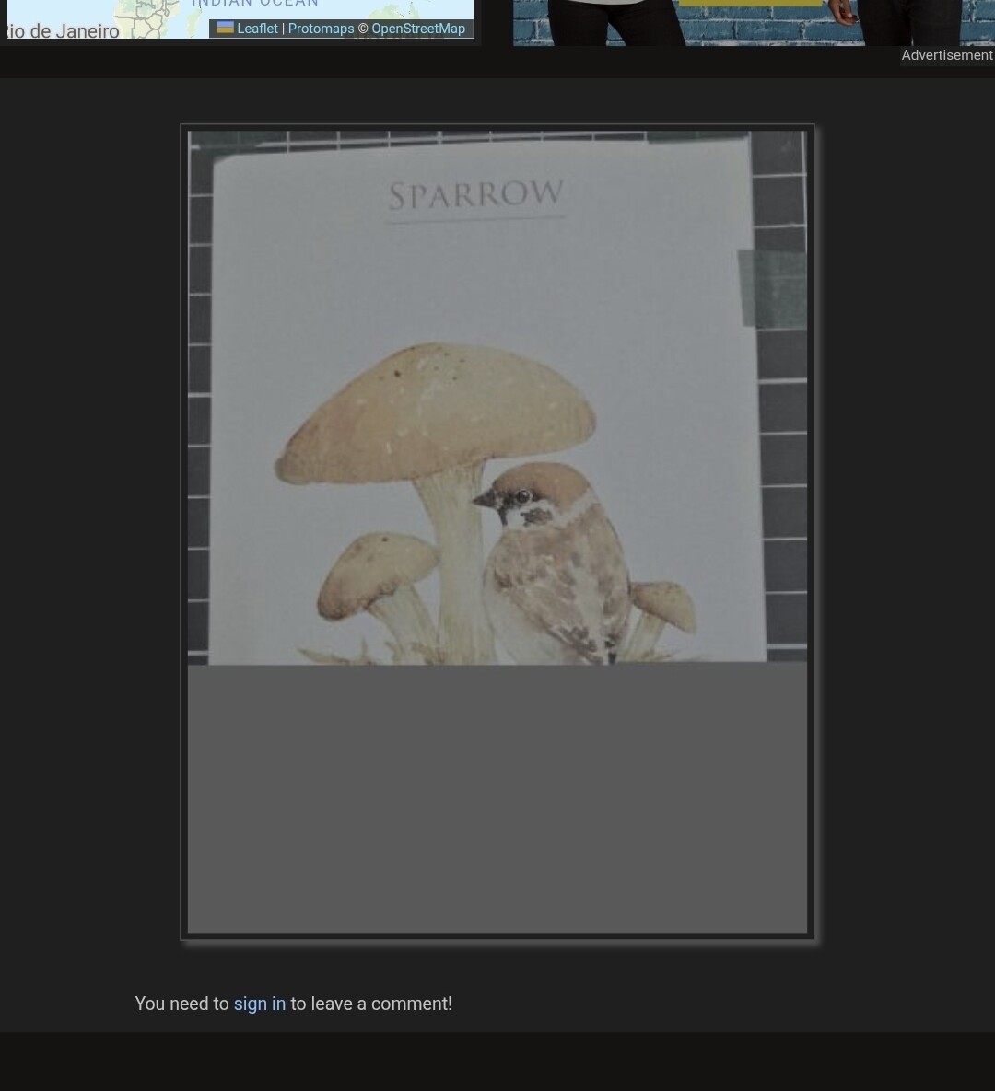Viewport: 995px width, 1091px height.
Task: Click the person's hand in the advertisement
Action: (842, 11)
